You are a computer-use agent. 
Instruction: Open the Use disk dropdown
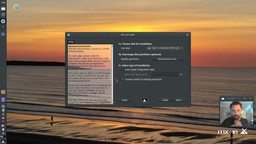(165, 48)
